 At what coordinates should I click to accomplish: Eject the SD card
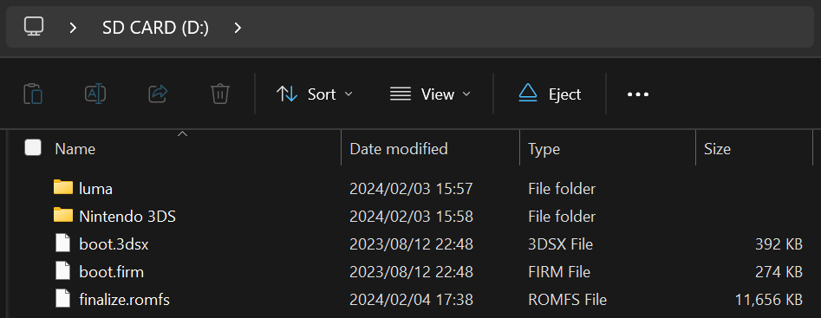click(x=550, y=94)
